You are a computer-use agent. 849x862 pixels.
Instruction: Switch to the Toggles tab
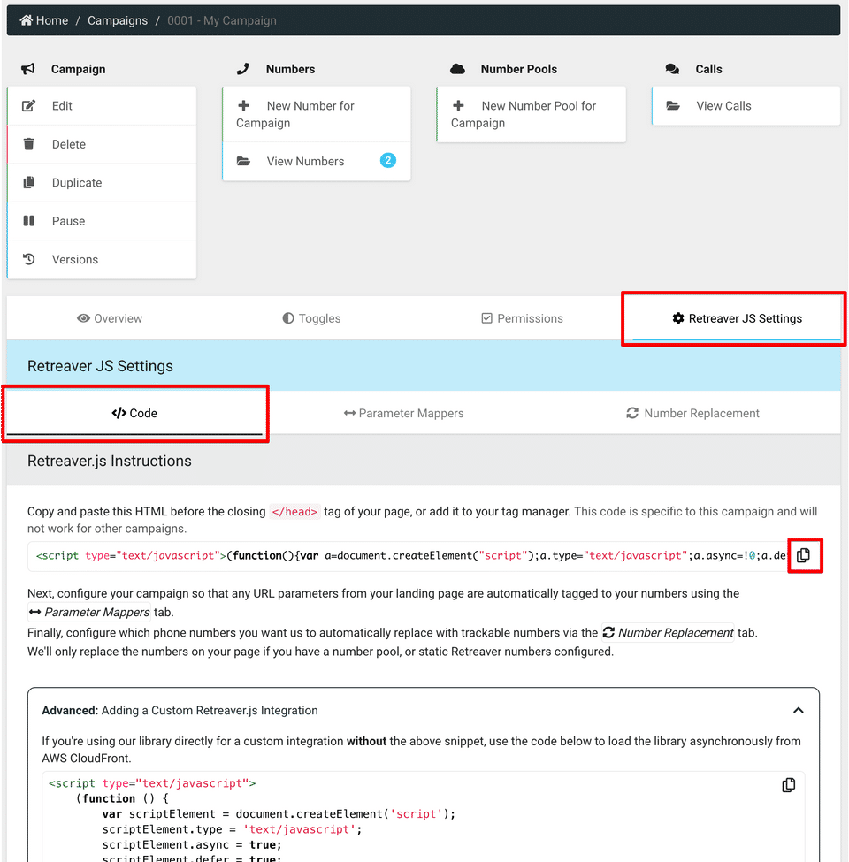pos(312,318)
